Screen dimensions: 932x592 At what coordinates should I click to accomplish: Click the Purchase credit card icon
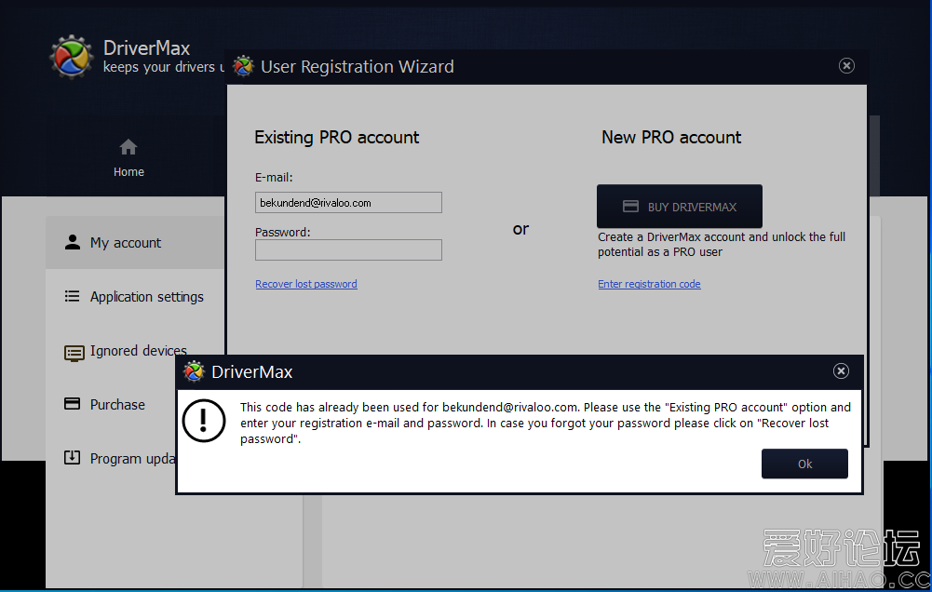[72, 404]
